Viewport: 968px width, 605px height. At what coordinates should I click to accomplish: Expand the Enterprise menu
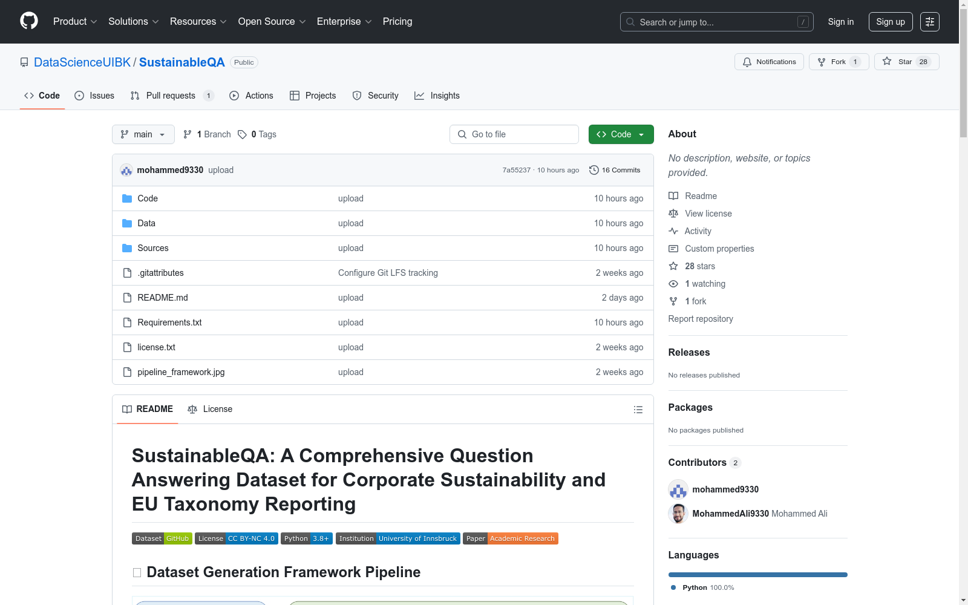(344, 22)
